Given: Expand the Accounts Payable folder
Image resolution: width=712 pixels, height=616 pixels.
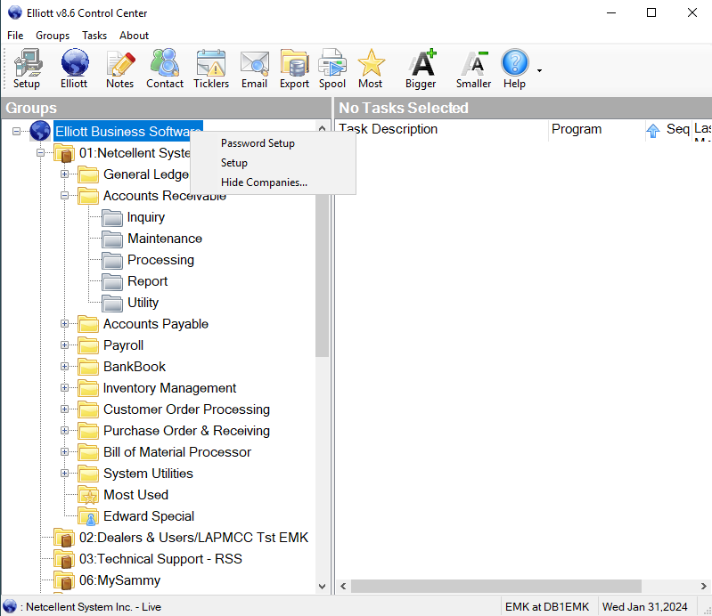Looking at the screenshot, I should [x=64, y=324].
